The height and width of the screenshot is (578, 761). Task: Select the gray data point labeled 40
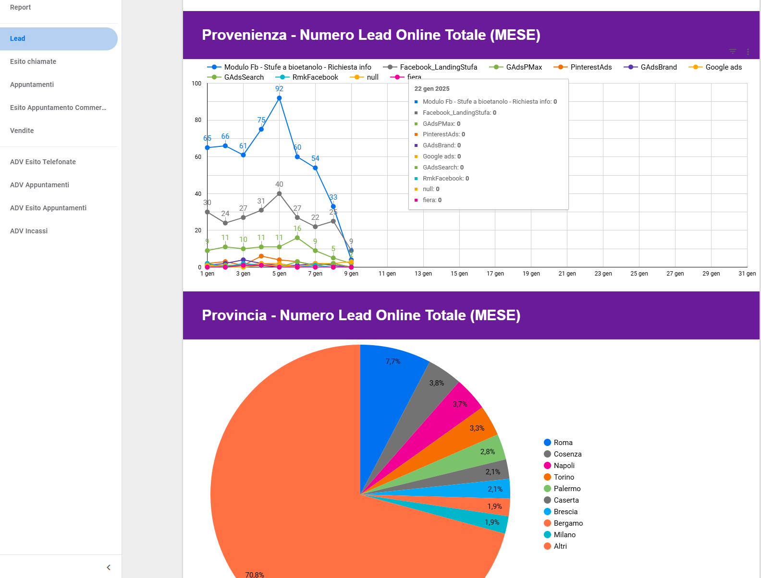coord(279,193)
